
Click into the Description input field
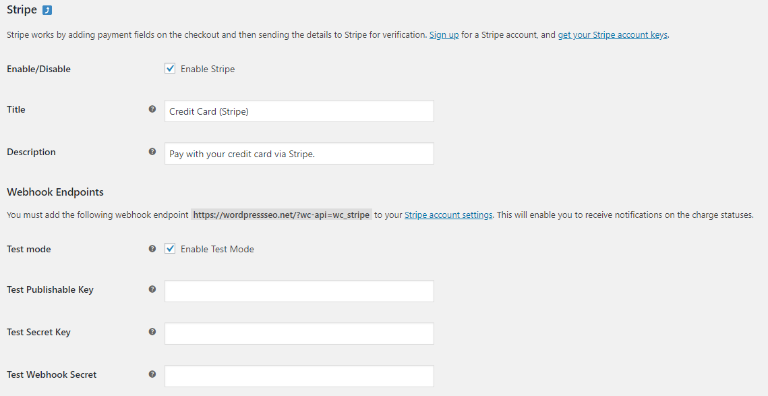[x=299, y=153]
